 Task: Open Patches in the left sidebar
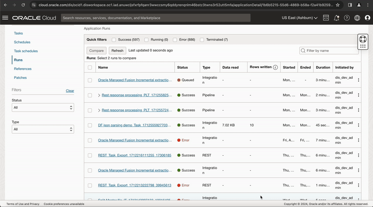[20, 77]
